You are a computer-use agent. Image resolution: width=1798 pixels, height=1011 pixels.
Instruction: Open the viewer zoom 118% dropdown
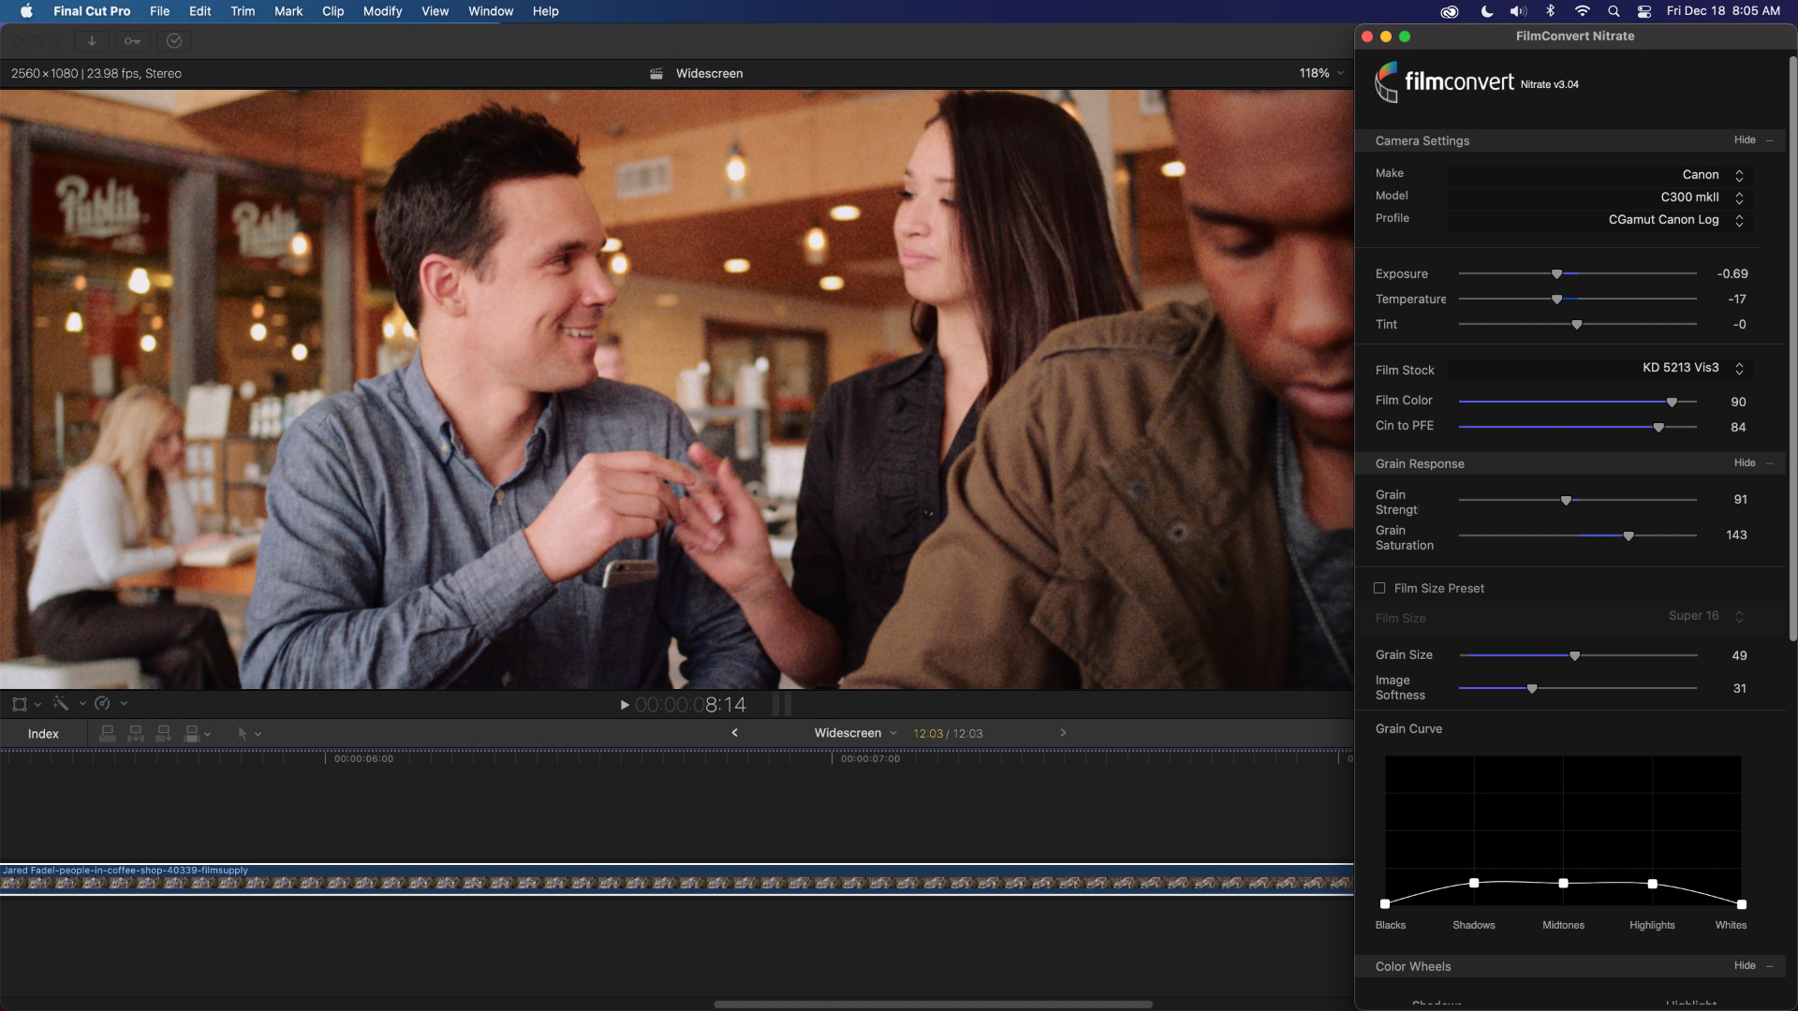pyautogui.click(x=1321, y=73)
